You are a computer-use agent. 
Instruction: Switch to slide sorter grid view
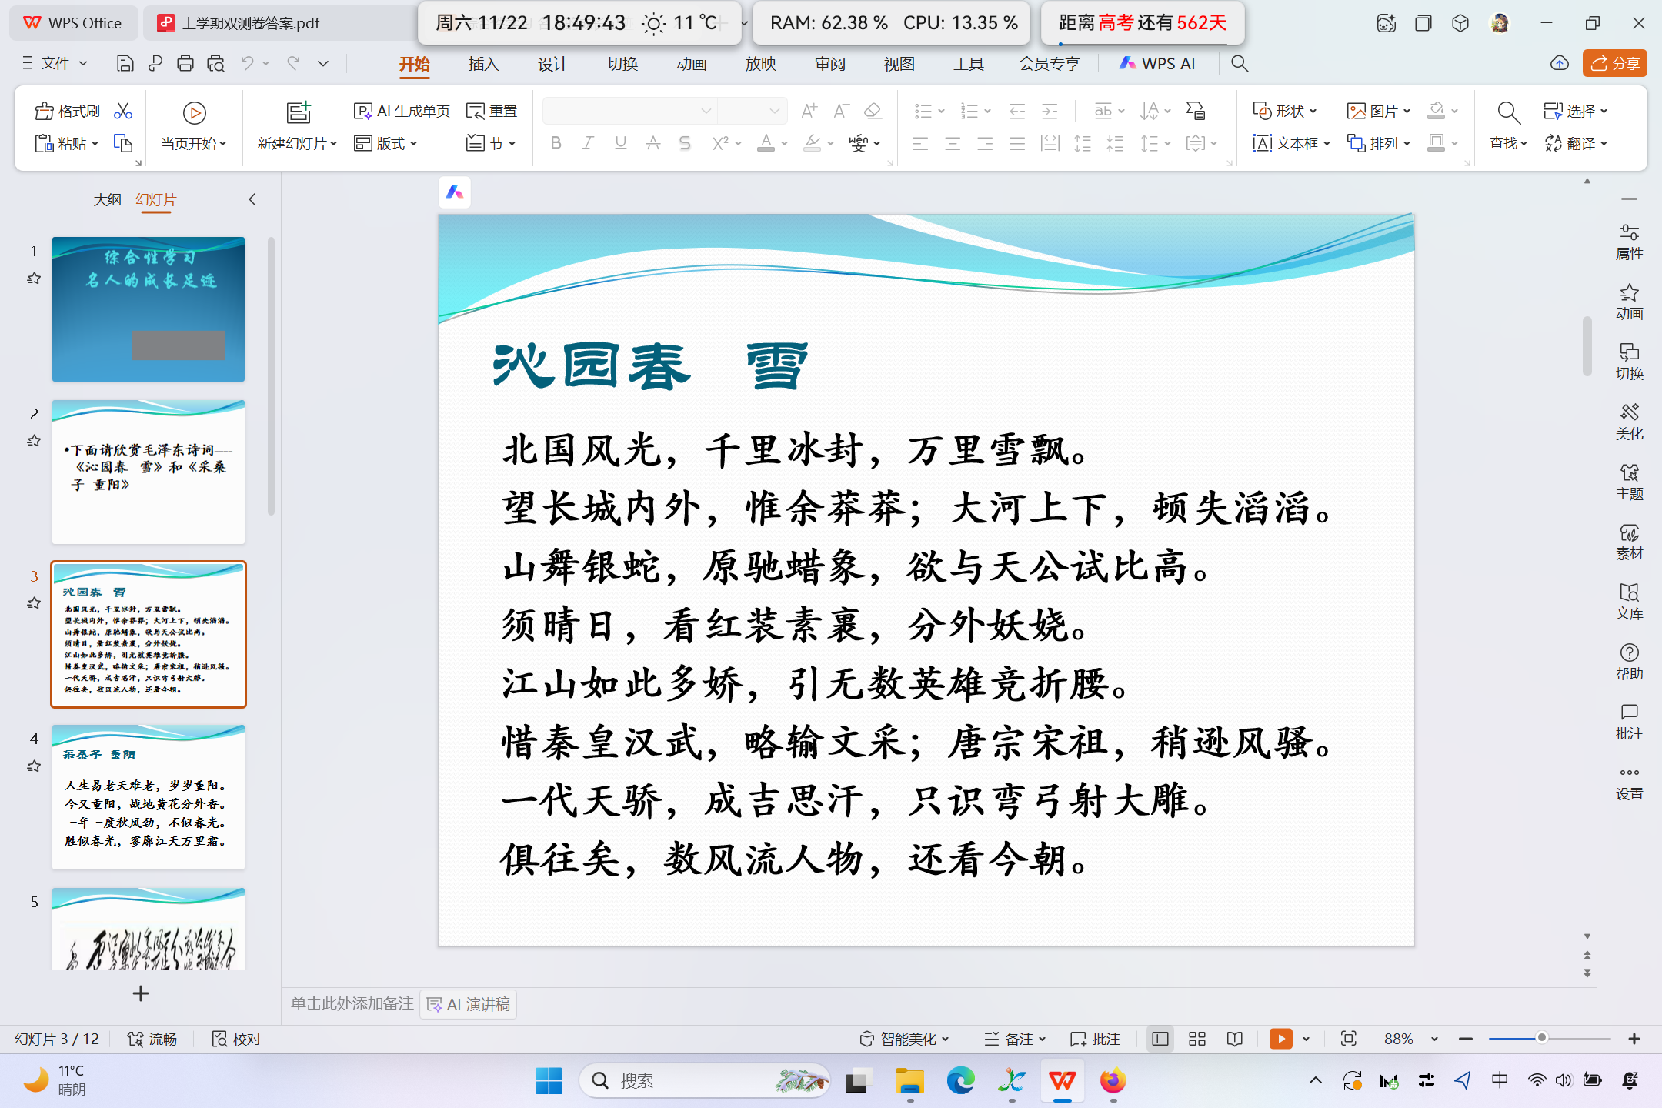tap(1197, 1039)
